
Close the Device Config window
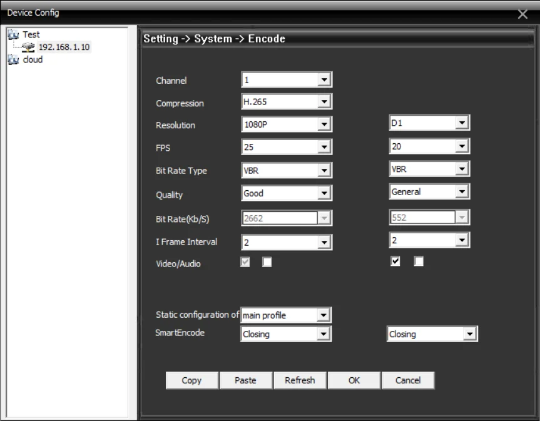click(522, 14)
